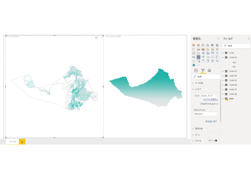Image resolution: width=251 pixels, height=179 pixels.
Task: Switch to the Fields well tab
Action: [x=196, y=71]
